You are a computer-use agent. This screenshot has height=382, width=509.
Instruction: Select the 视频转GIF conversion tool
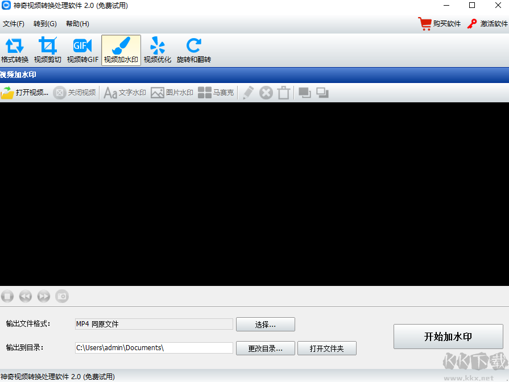(x=82, y=50)
